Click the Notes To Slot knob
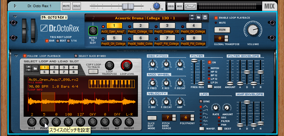The width and height of the screenshot is (284, 136). 93,31
